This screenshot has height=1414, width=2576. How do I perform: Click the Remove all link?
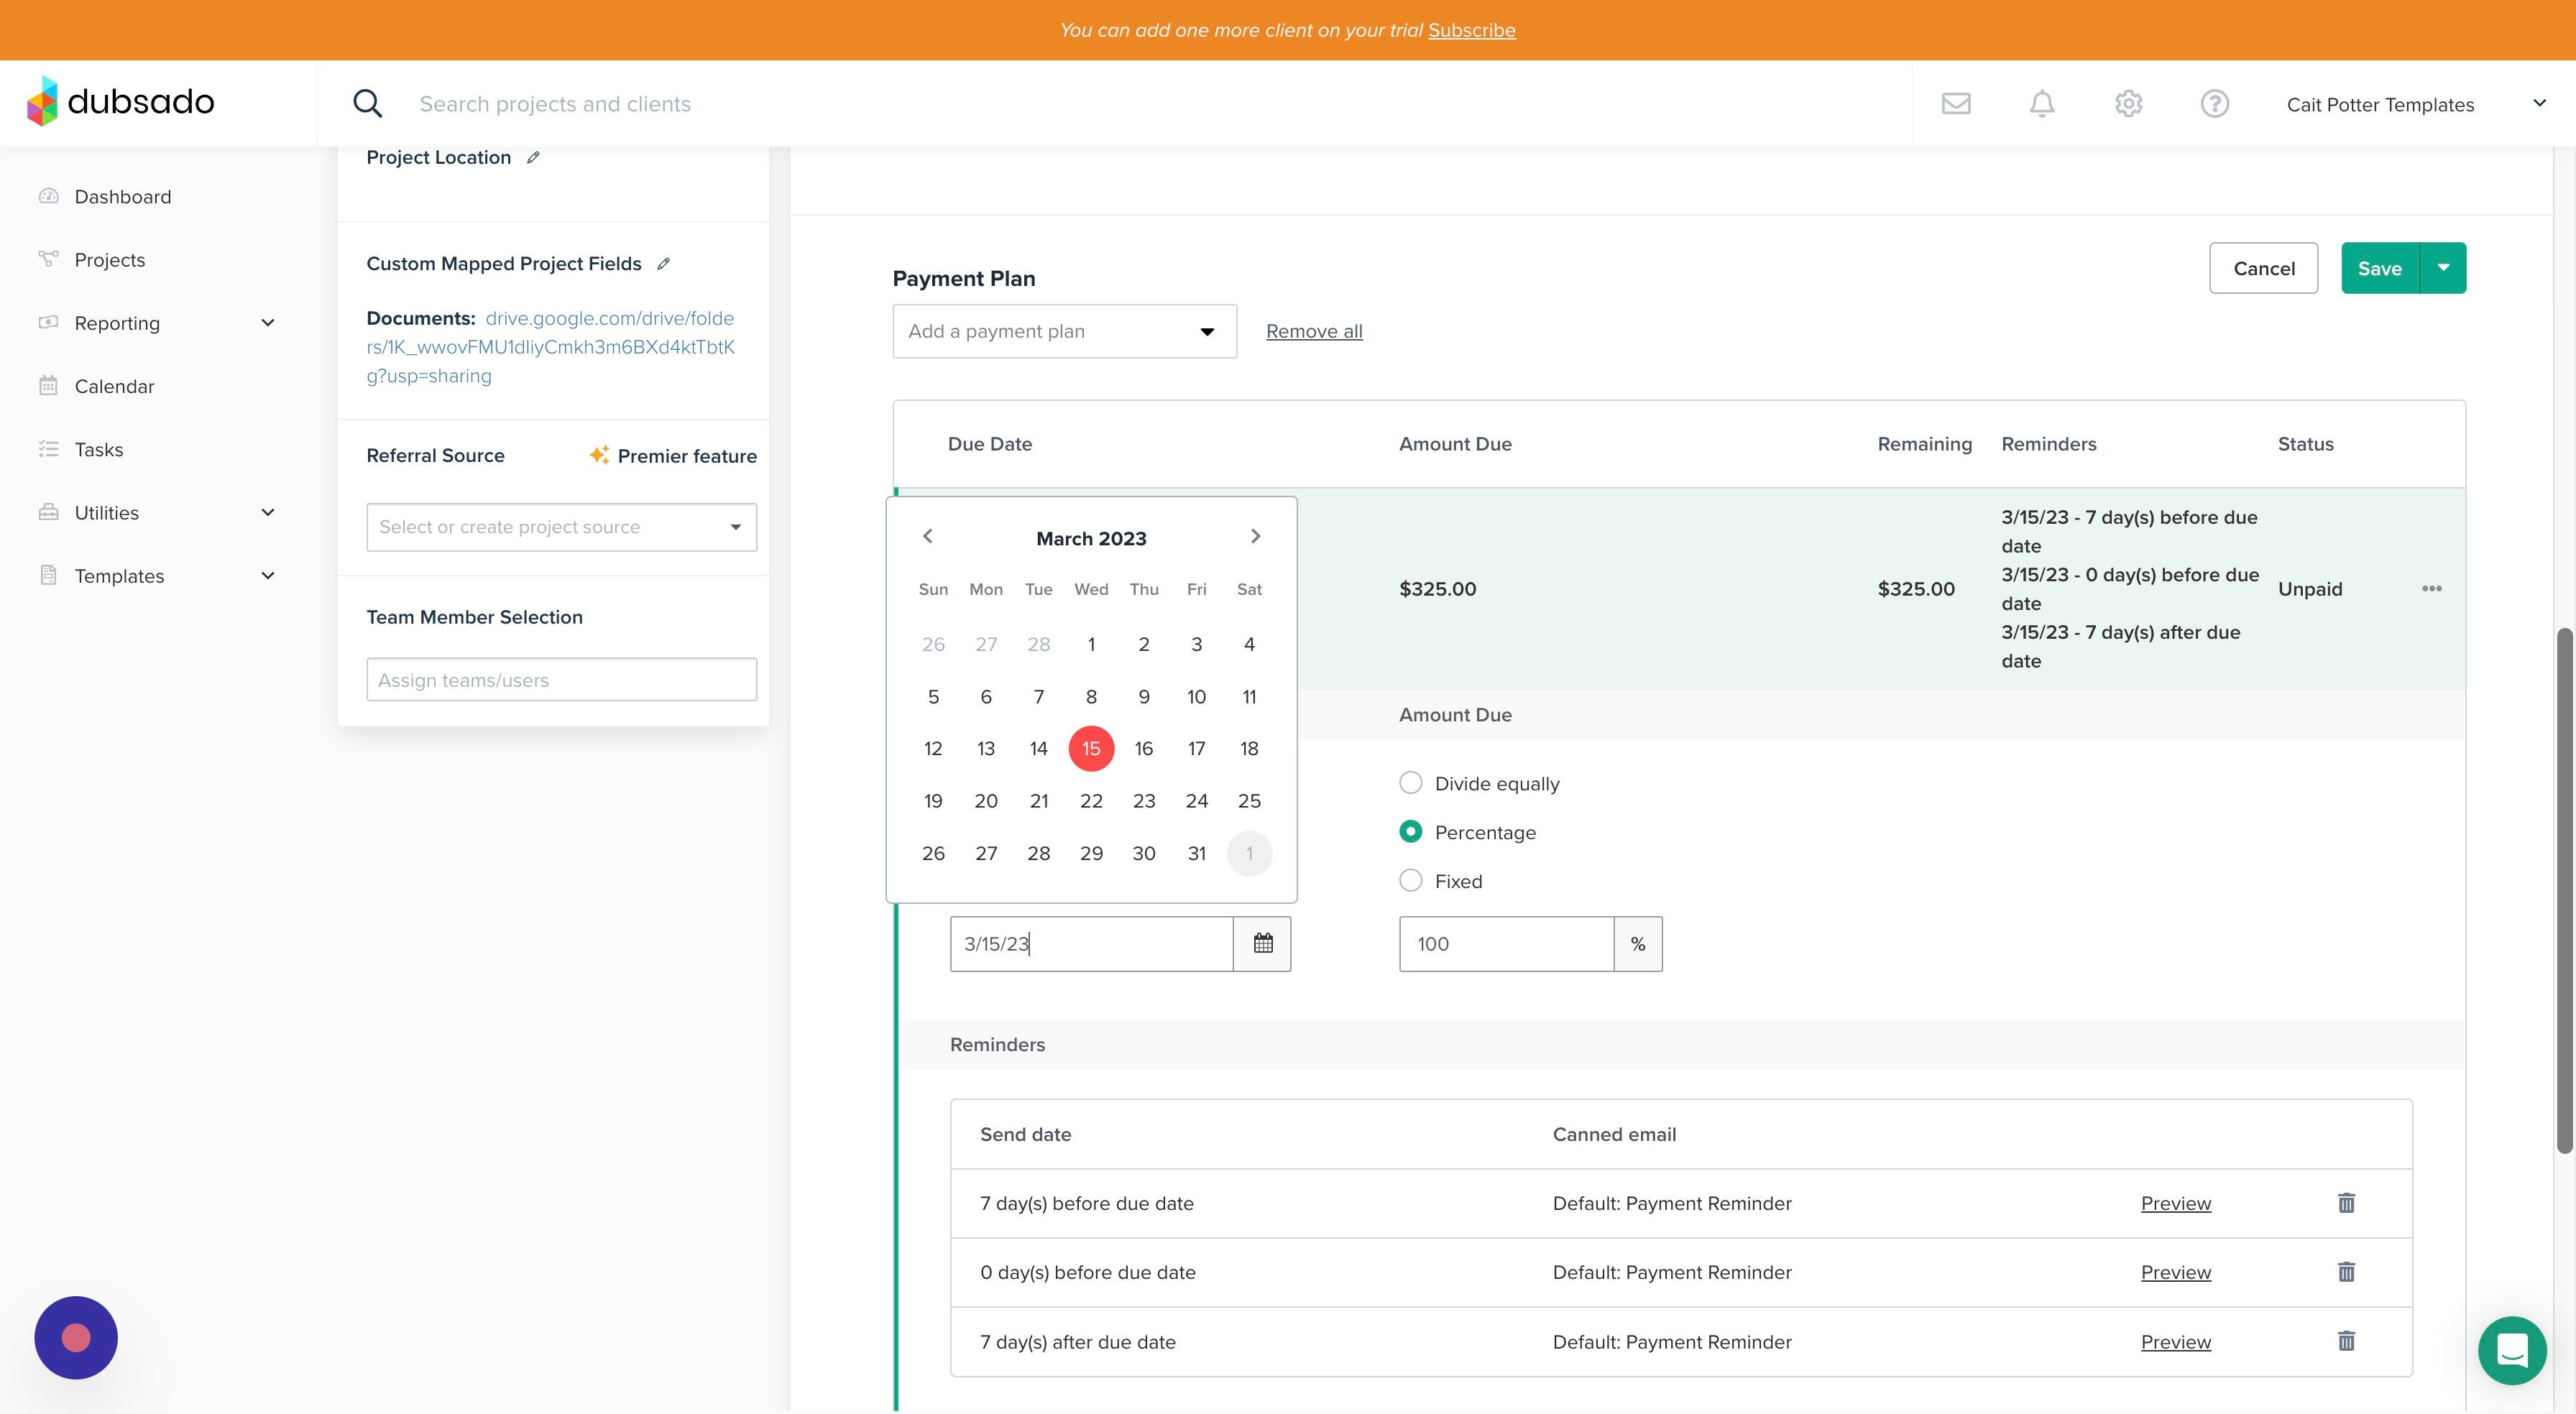pyautogui.click(x=1314, y=331)
